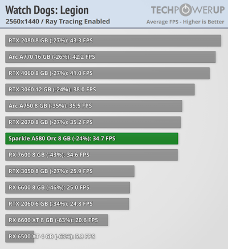This screenshot has height=249, width=228.
Task: Click the Average FPS - Higher is Better label
Action: click(x=185, y=22)
